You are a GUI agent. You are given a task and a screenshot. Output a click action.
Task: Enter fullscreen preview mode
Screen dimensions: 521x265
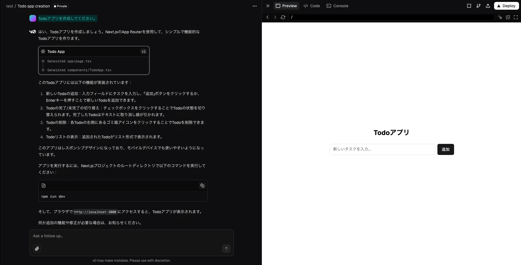click(x=516, y=17)
